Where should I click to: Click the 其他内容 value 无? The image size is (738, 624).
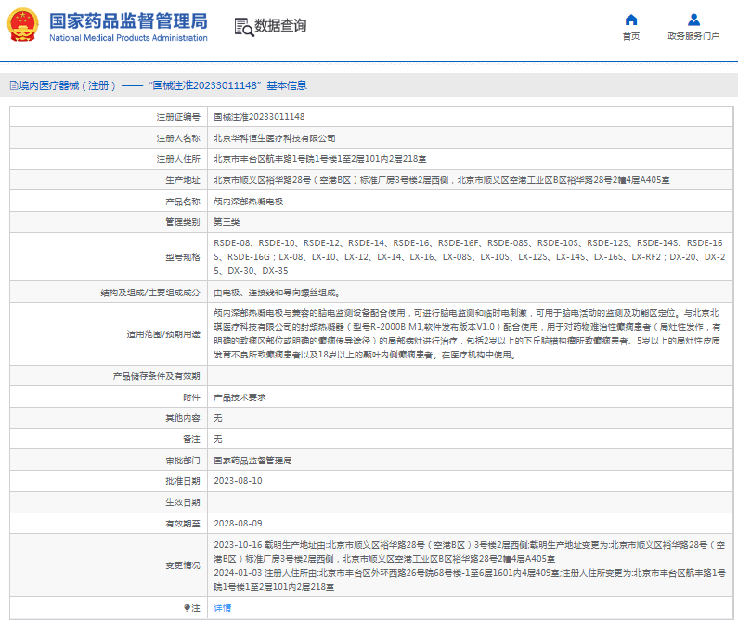tap(218, 418)
